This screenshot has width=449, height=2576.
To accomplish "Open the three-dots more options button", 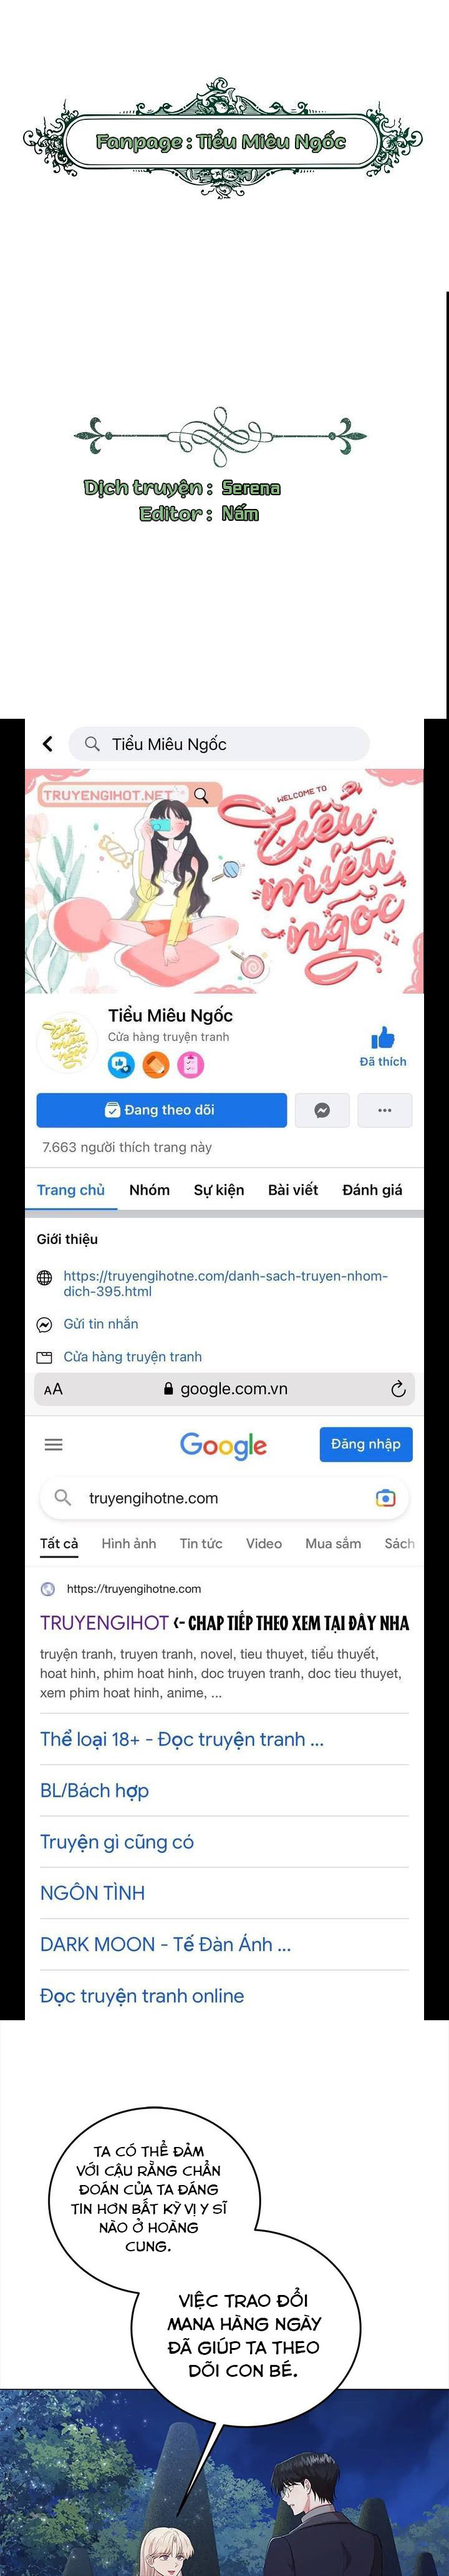I will tap(385, 1110).
